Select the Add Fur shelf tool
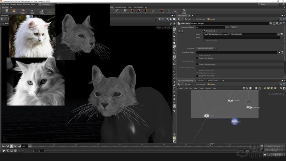 6,11
